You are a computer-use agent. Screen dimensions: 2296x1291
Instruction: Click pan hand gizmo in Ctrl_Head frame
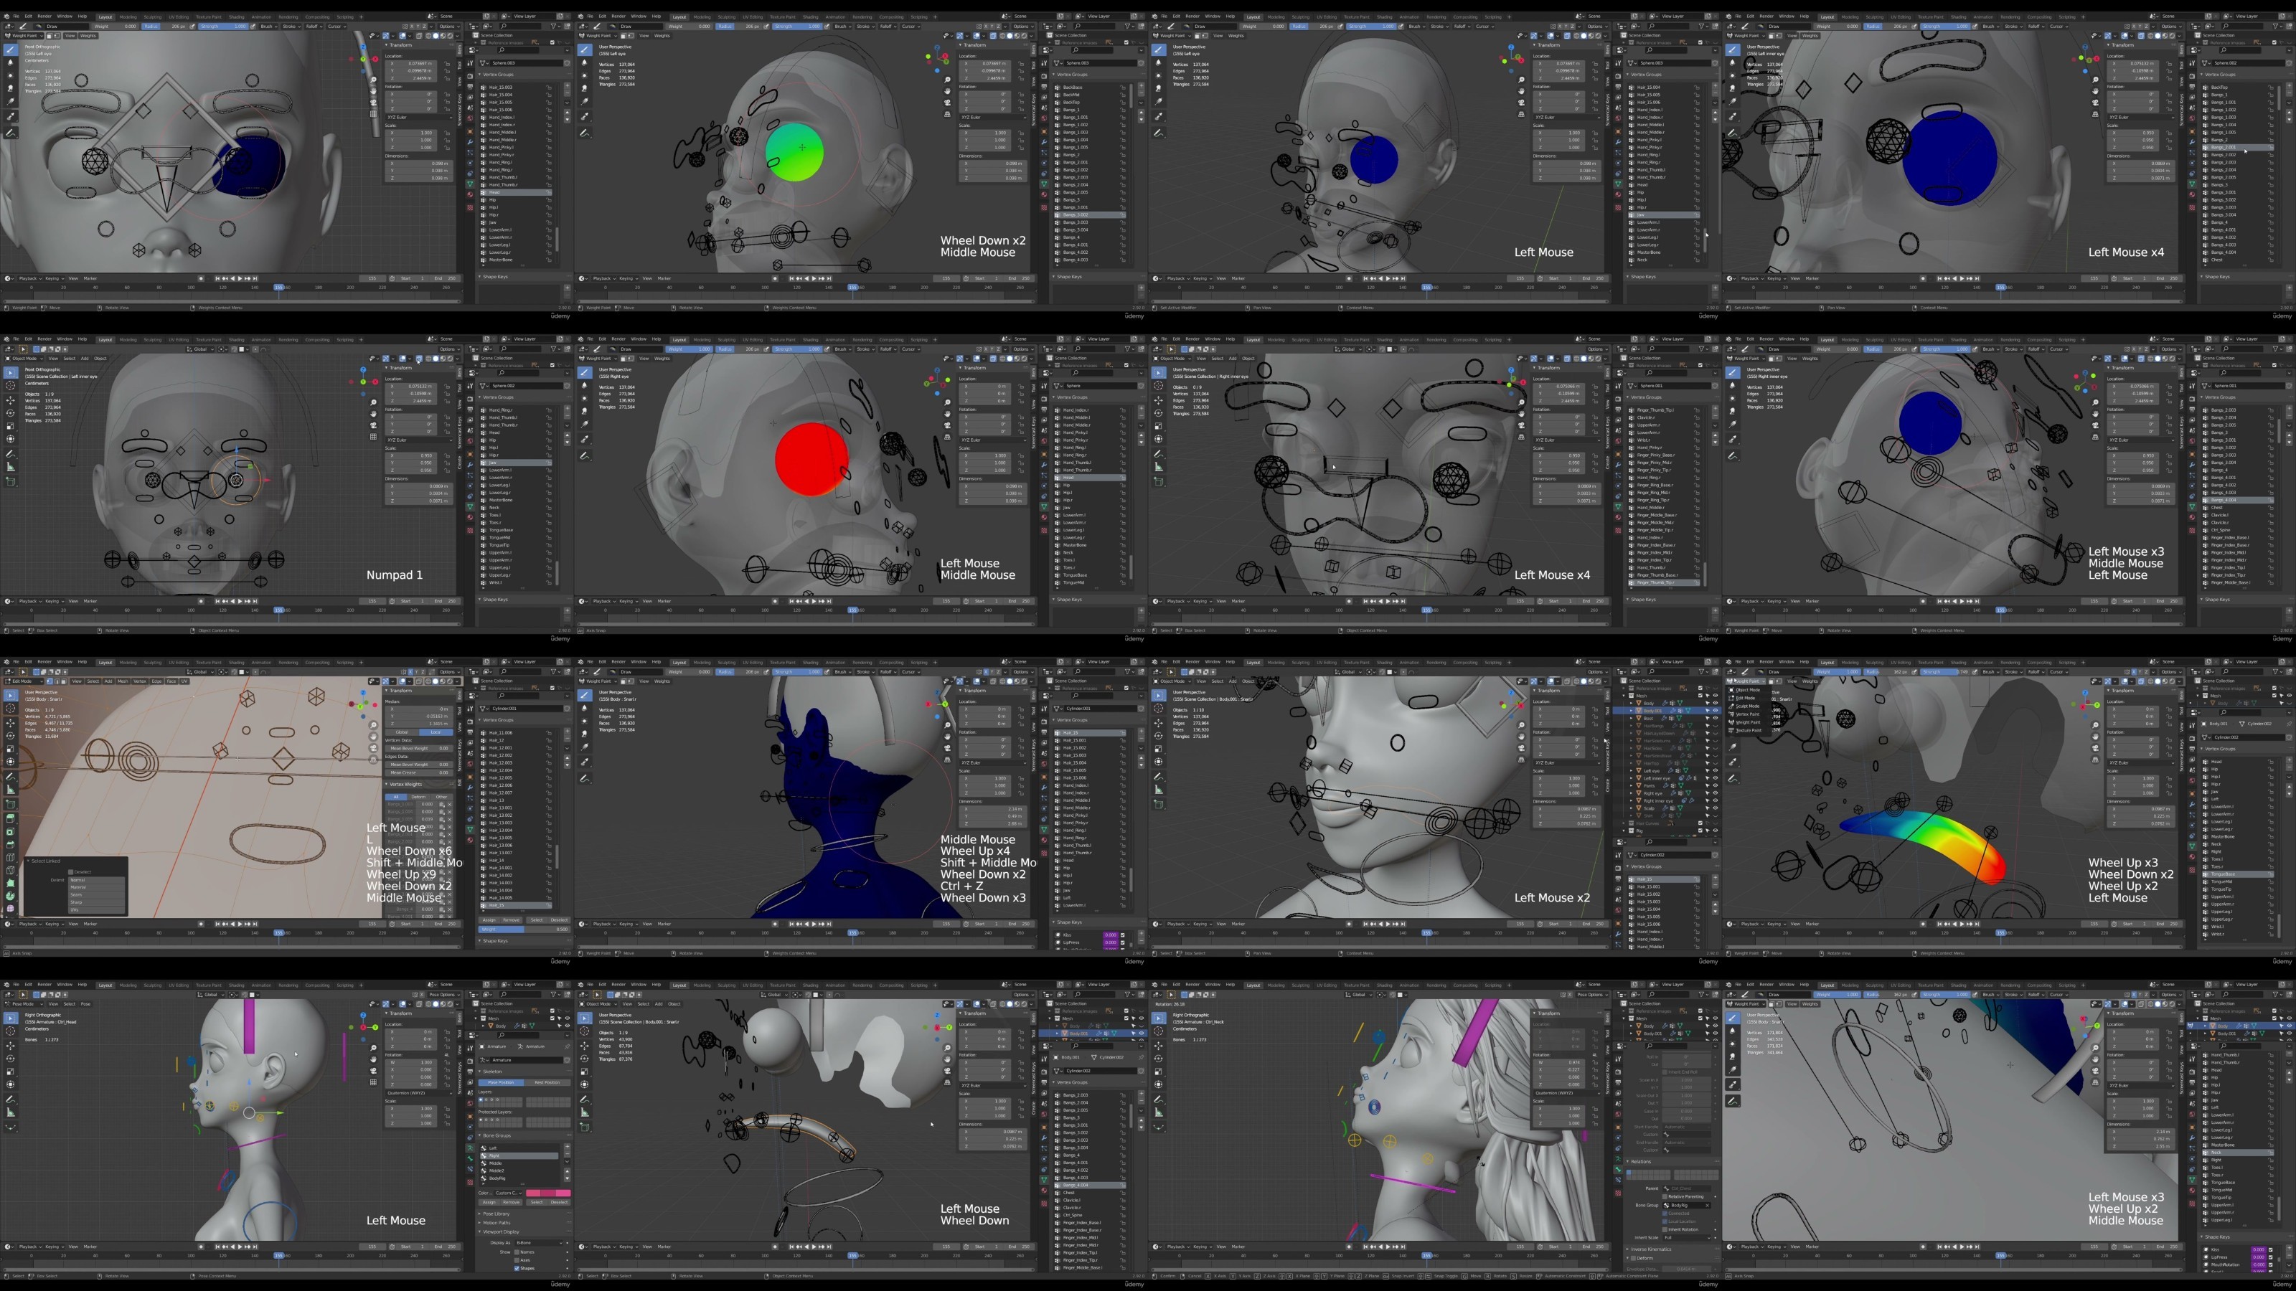(373, 1059)
